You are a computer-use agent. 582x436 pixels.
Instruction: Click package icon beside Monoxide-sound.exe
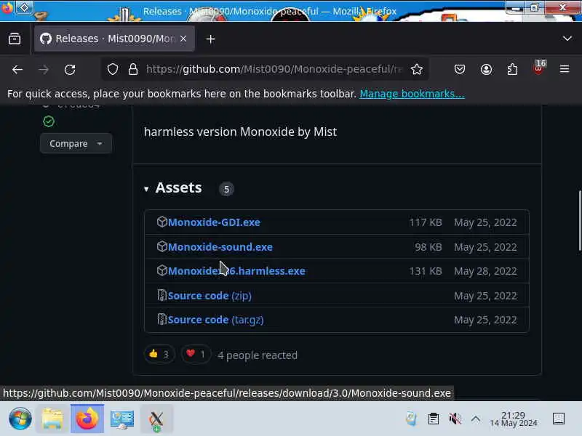click(162, 246)
